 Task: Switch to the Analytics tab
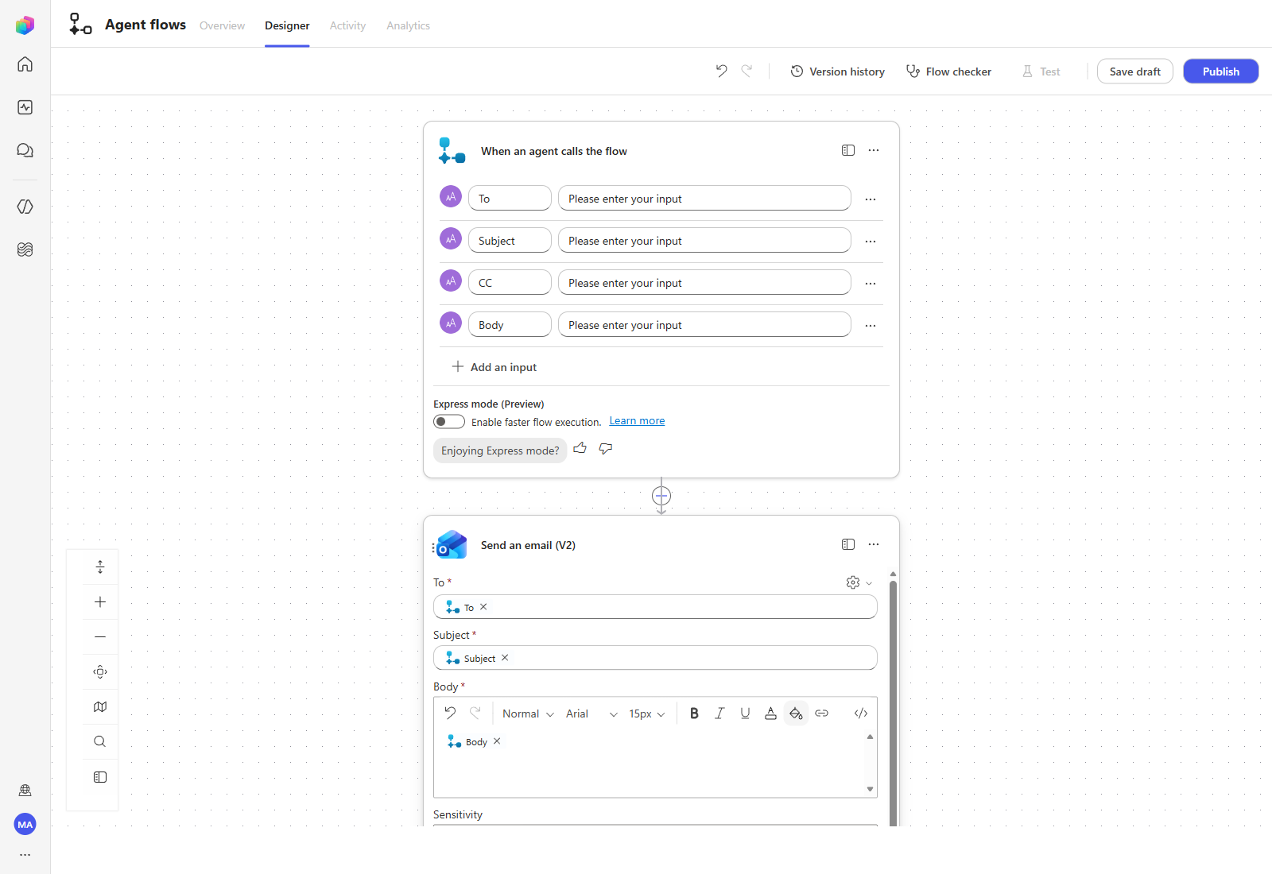(x=408, y=25)
